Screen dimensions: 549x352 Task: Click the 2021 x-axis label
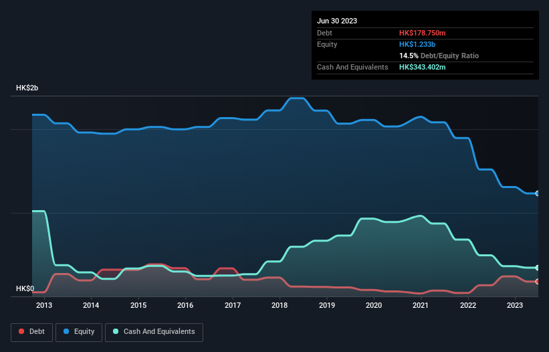click(421, 305)
